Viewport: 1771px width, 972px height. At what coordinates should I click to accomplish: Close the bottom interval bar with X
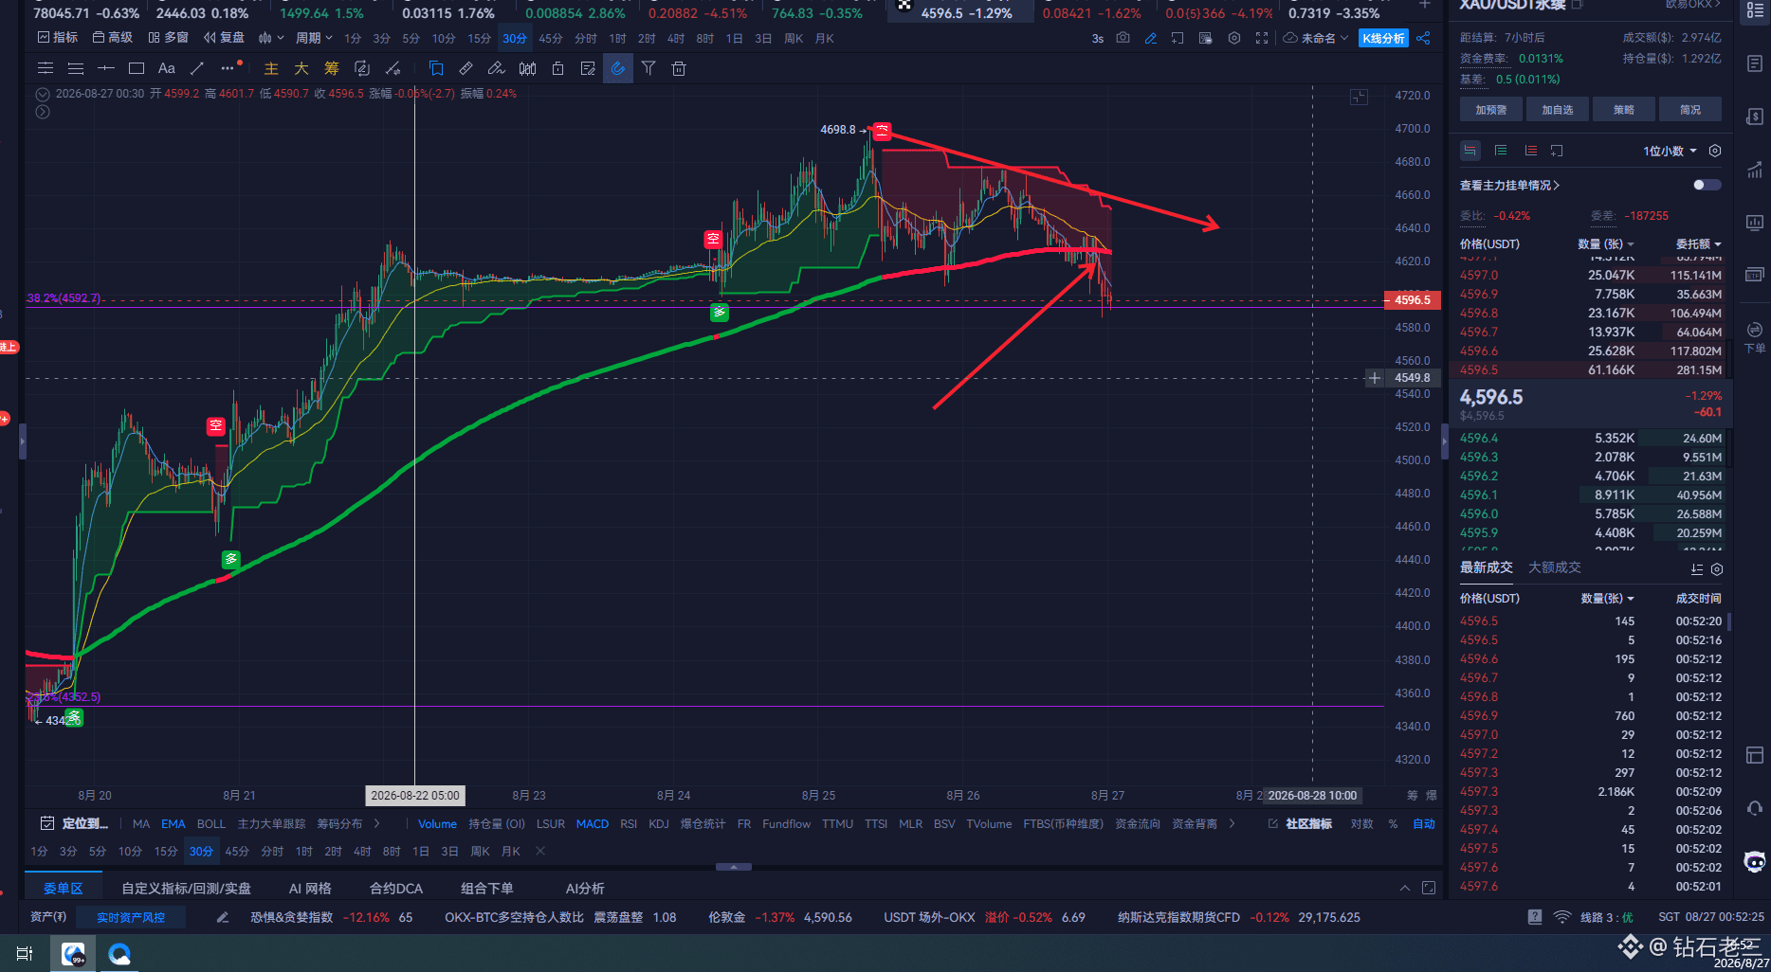tap(540, 852)
